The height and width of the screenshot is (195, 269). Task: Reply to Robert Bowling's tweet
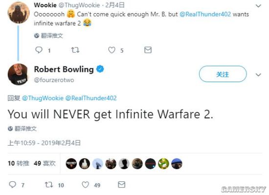(x=13, y=185)
